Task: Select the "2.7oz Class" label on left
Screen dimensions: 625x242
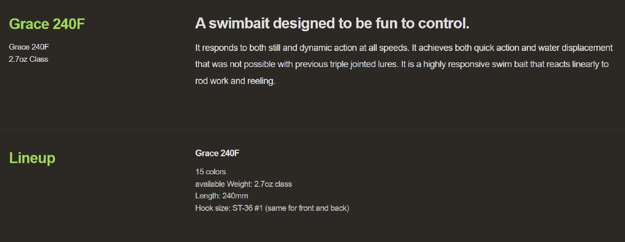Action: pyautogui.click(x=28, y=59)
